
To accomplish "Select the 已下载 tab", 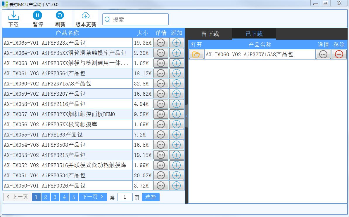I will coord(254,34).
